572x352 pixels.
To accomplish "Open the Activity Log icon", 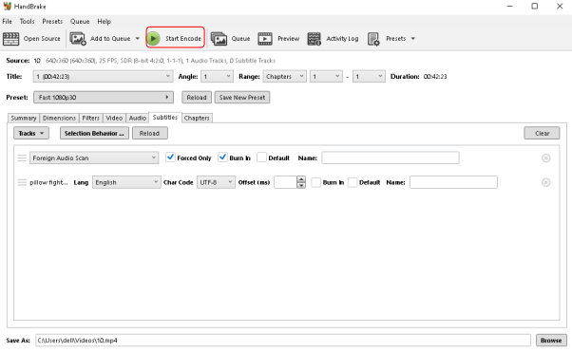I will tap(314, 39).
